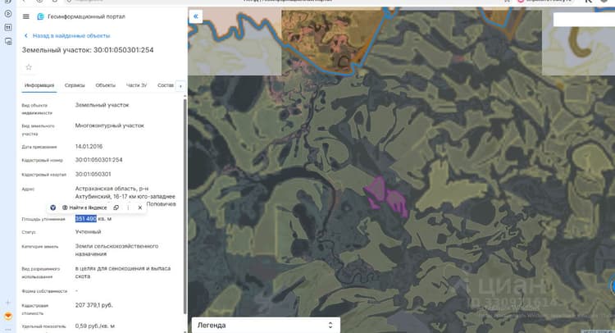Open the hamburger menu of the portal
Screen dimensions: 615x333
tap(26, 16)
